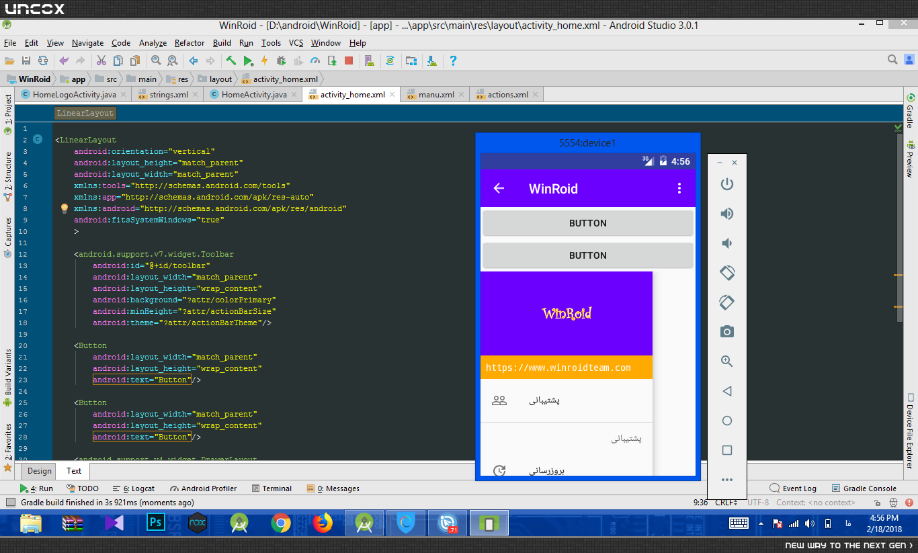The width and height of the screenshot is (918, 553).
Task: Click the LinearLayout breadcrumb tag above editor
Action: tap(85, 113)
